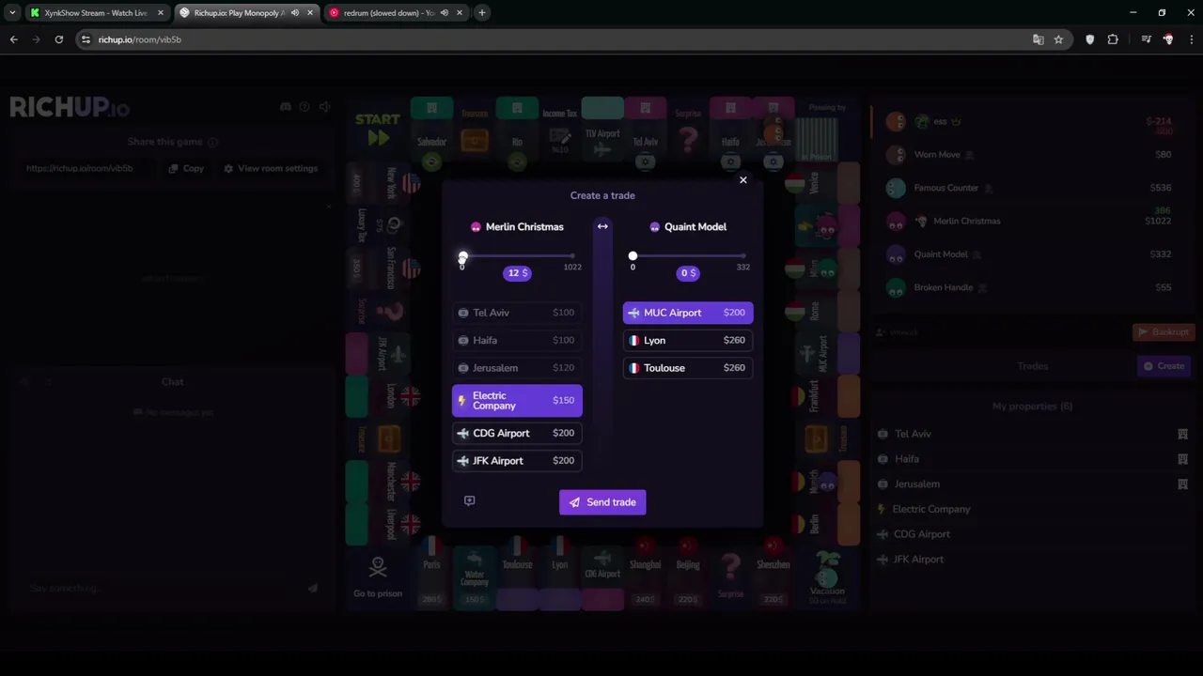The height and width of the screenshot is (676, 1203).
Task: Close the XynkShow Stream tab
Action: coord(160,13)
